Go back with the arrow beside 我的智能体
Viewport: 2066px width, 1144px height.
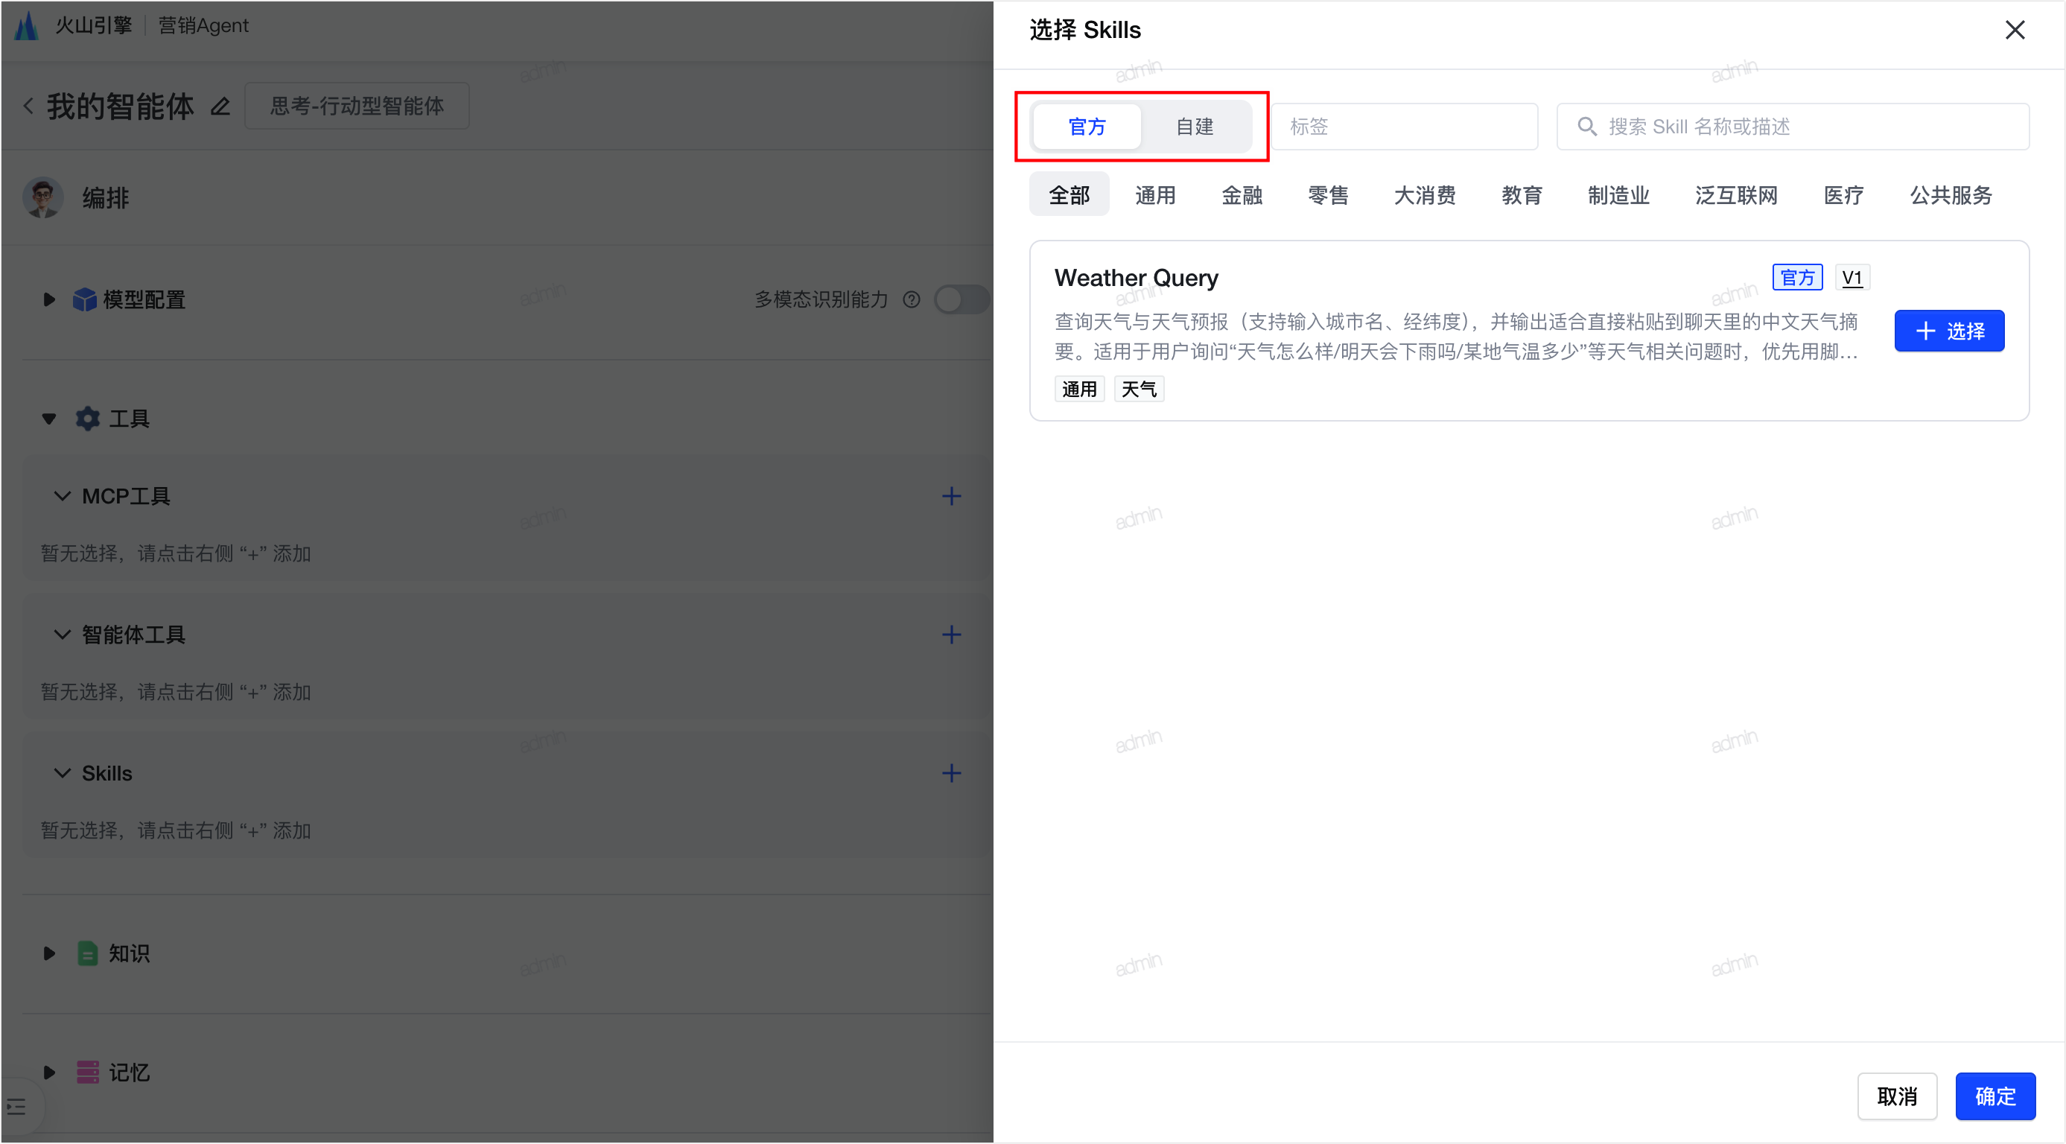click(x=28, y=106)
